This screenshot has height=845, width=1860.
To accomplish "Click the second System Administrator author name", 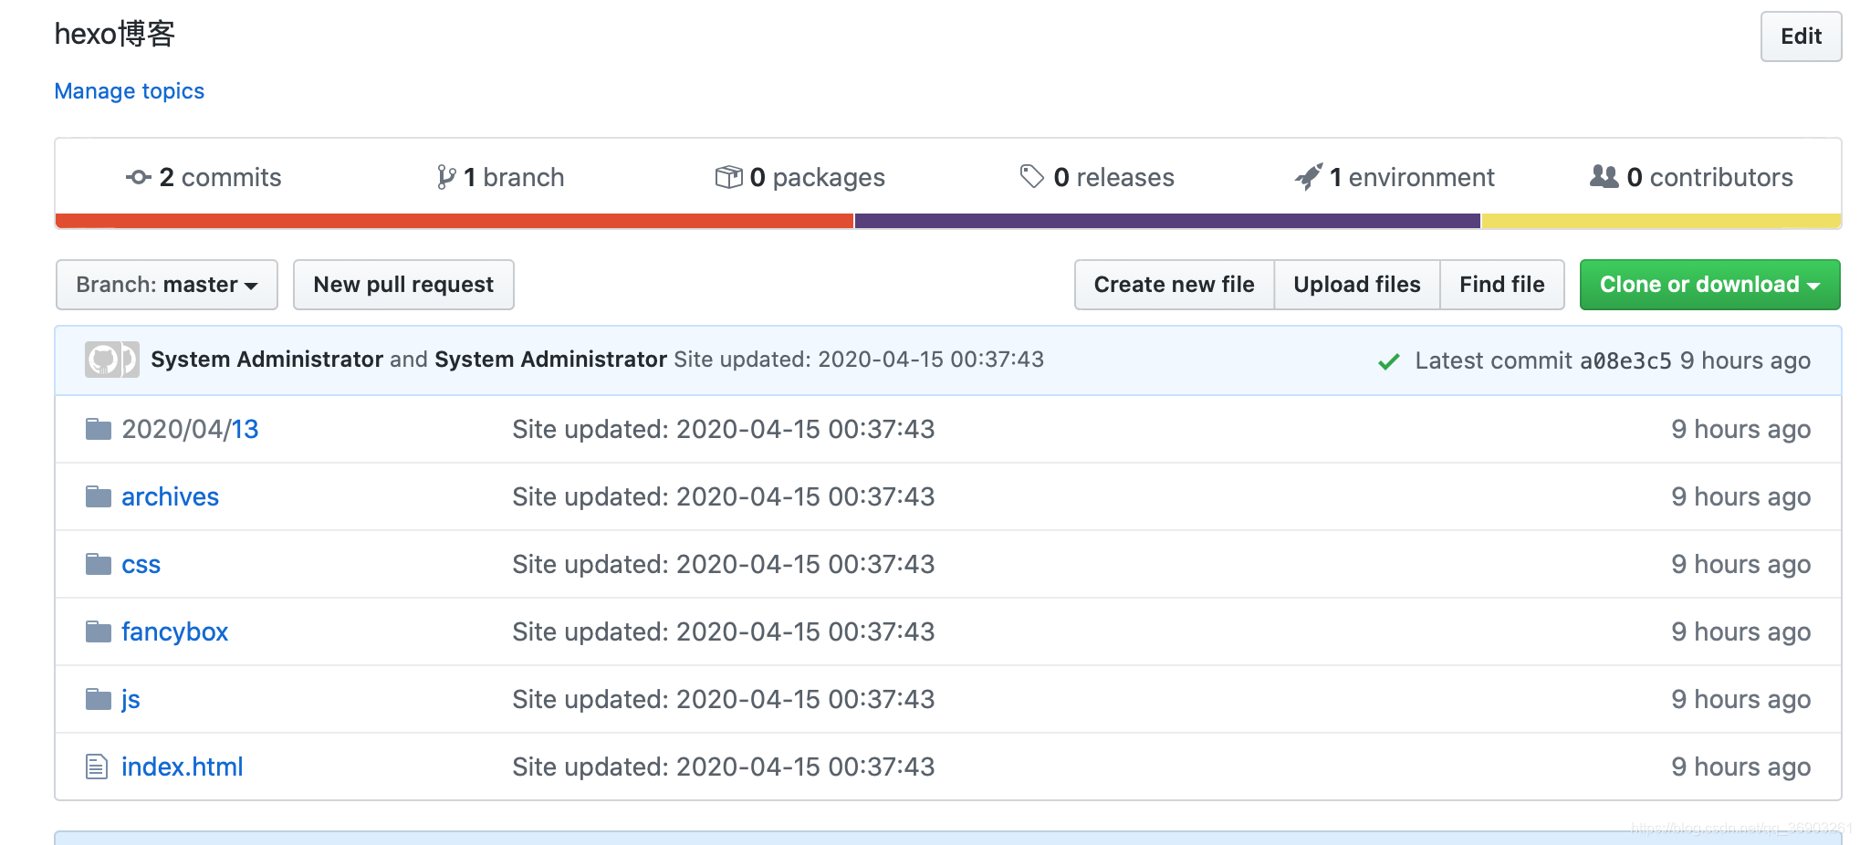I will pos(550,360).
